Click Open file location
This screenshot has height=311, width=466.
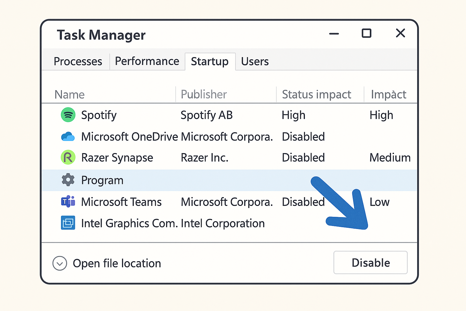click(x=117, y=263)
